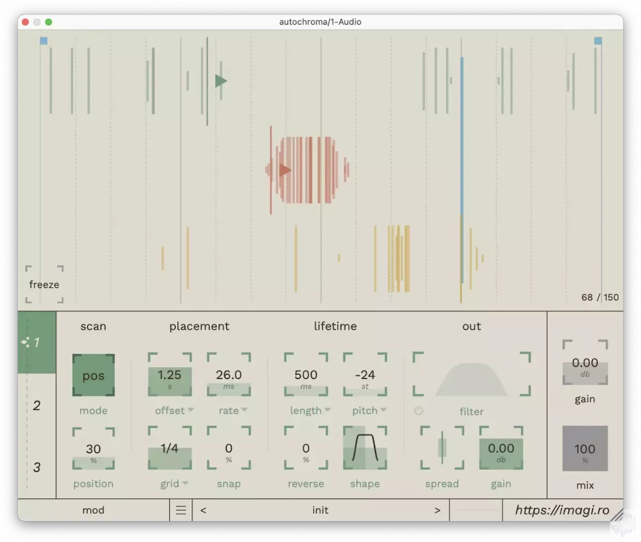Select grain layer tab 2
The width and height of the screenshot is (641, 542).
point(37,405)
